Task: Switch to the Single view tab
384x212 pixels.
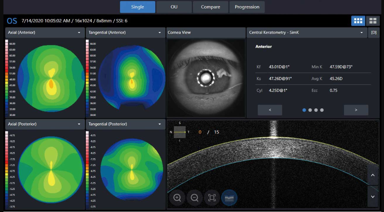Action: coord(137,7)
